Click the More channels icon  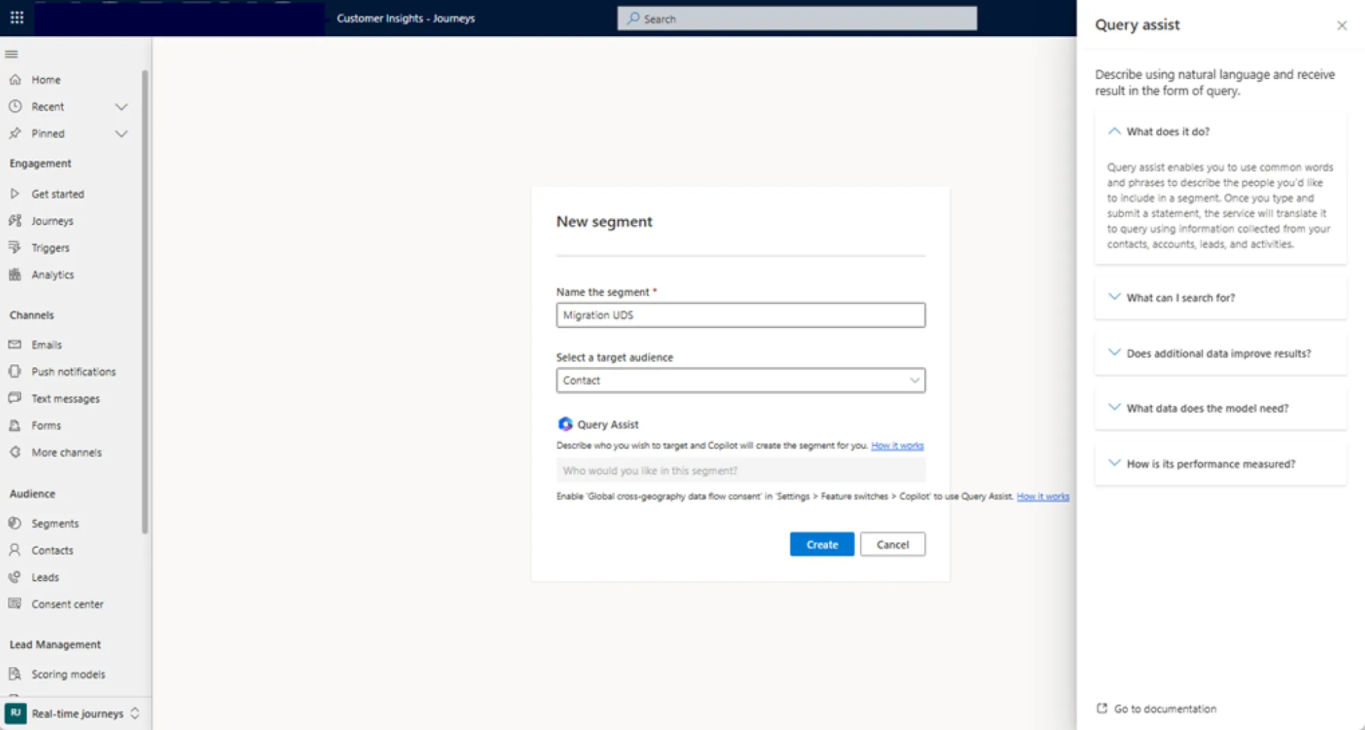(x=15, y=452)
